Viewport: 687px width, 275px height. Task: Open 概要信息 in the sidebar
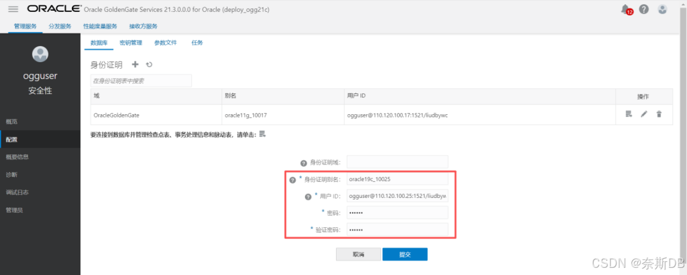tap(40, 157)
